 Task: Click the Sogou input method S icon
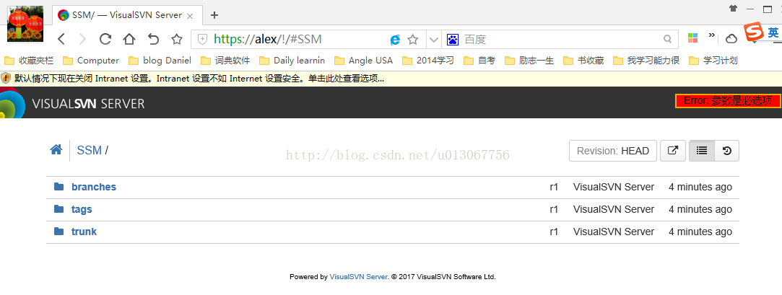pos(754,32)
